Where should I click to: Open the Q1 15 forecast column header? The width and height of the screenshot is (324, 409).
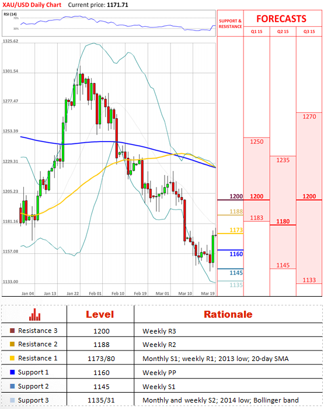(x=257, y=32)
